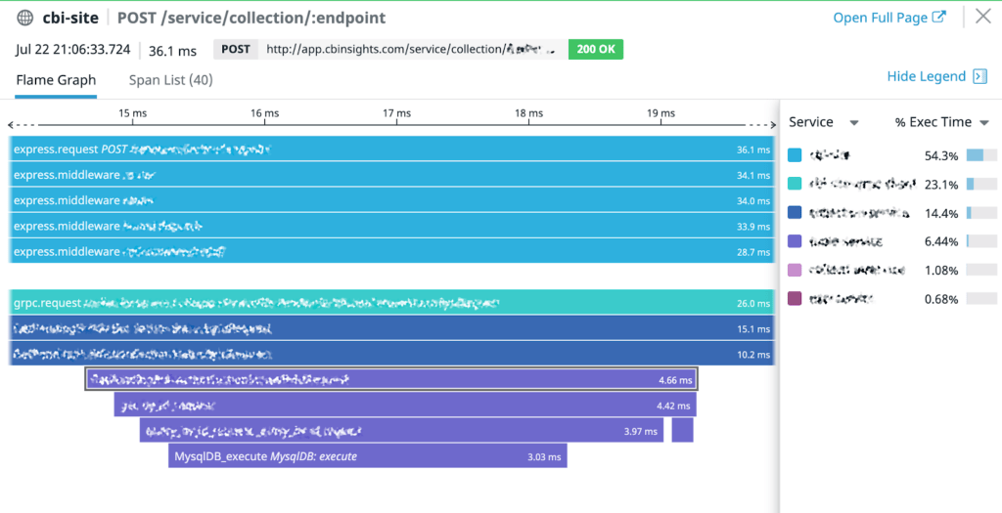Open the % Exec Time dropdown
Viewport: 1002px width, 513px height.
click(983, 123)
